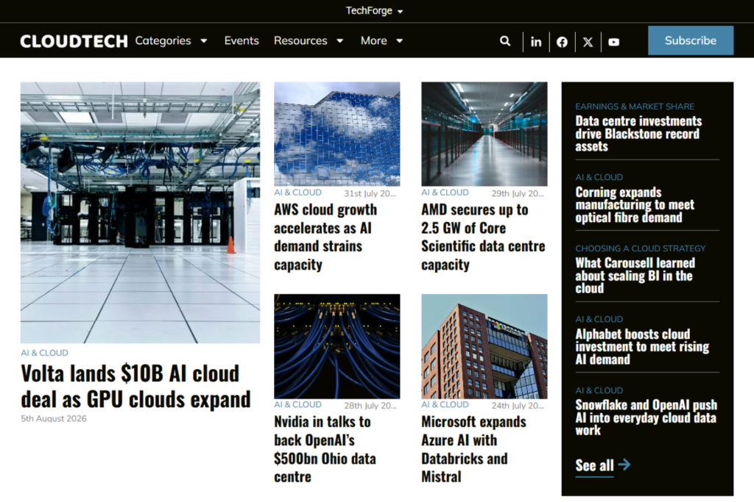Click AI & CLOUD tag above Microsoft headline

(445, 404)
